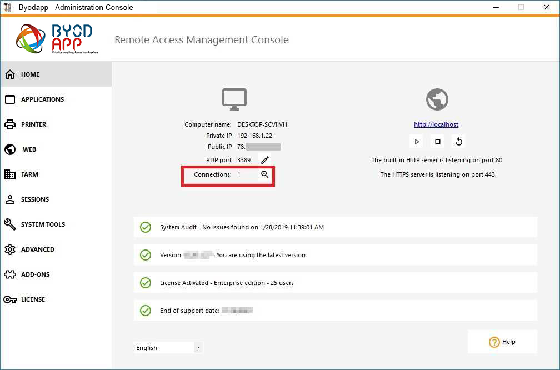Image resolution: width=560 pixels, height=370 pixels.
Task: Open LICENSE via the key icon
Action: (10, 299)
